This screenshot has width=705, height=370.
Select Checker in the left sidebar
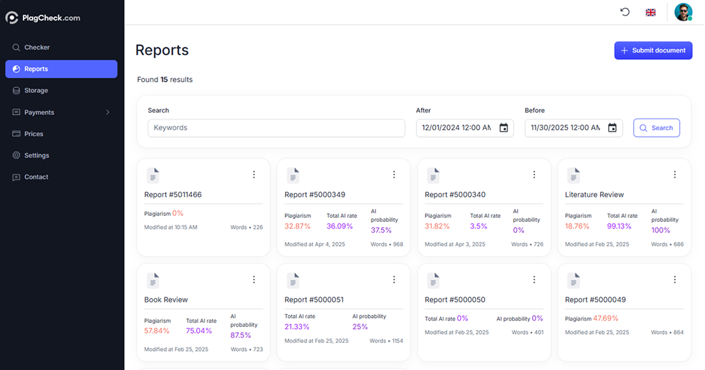coord(36,47)
